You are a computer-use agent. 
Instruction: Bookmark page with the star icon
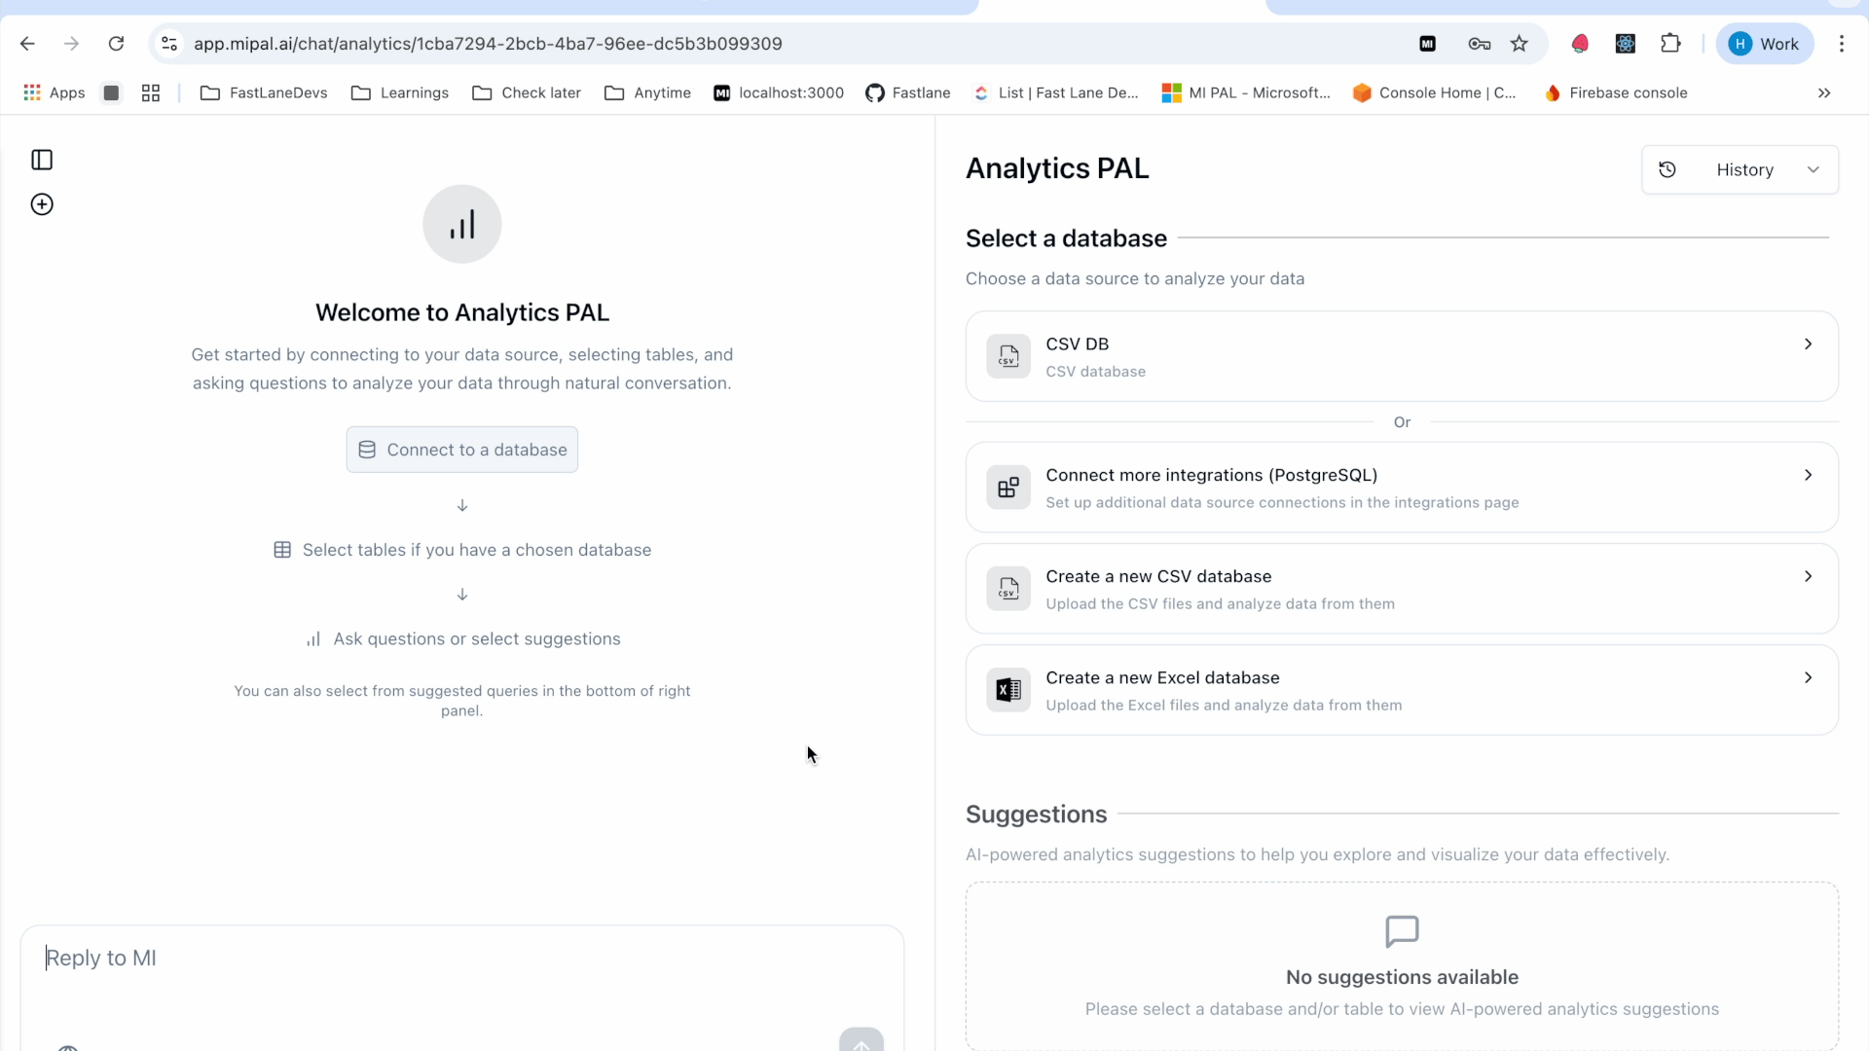pos(1520,44)
